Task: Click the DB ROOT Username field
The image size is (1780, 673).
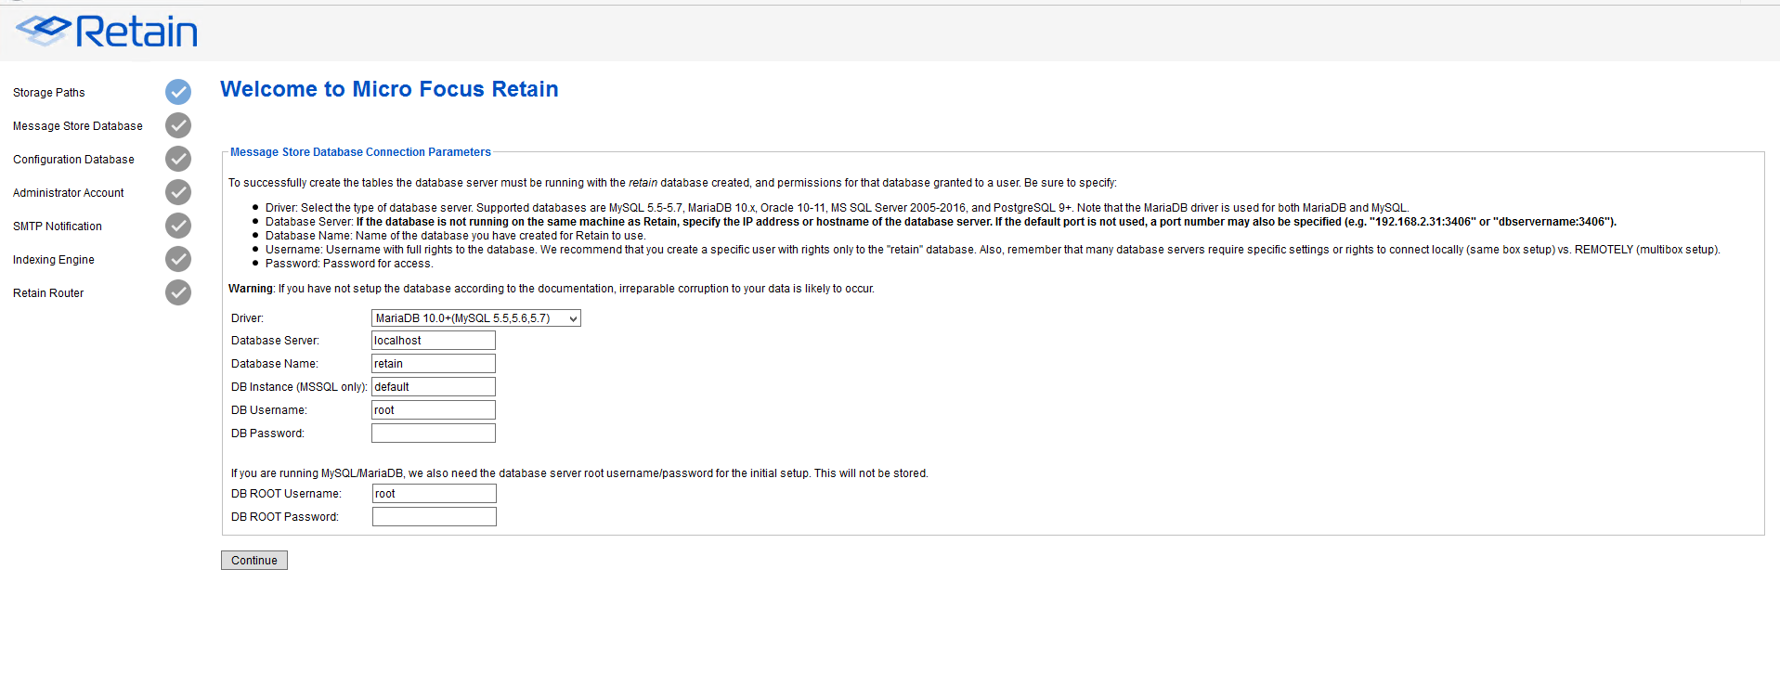Action: pos(434,494)
